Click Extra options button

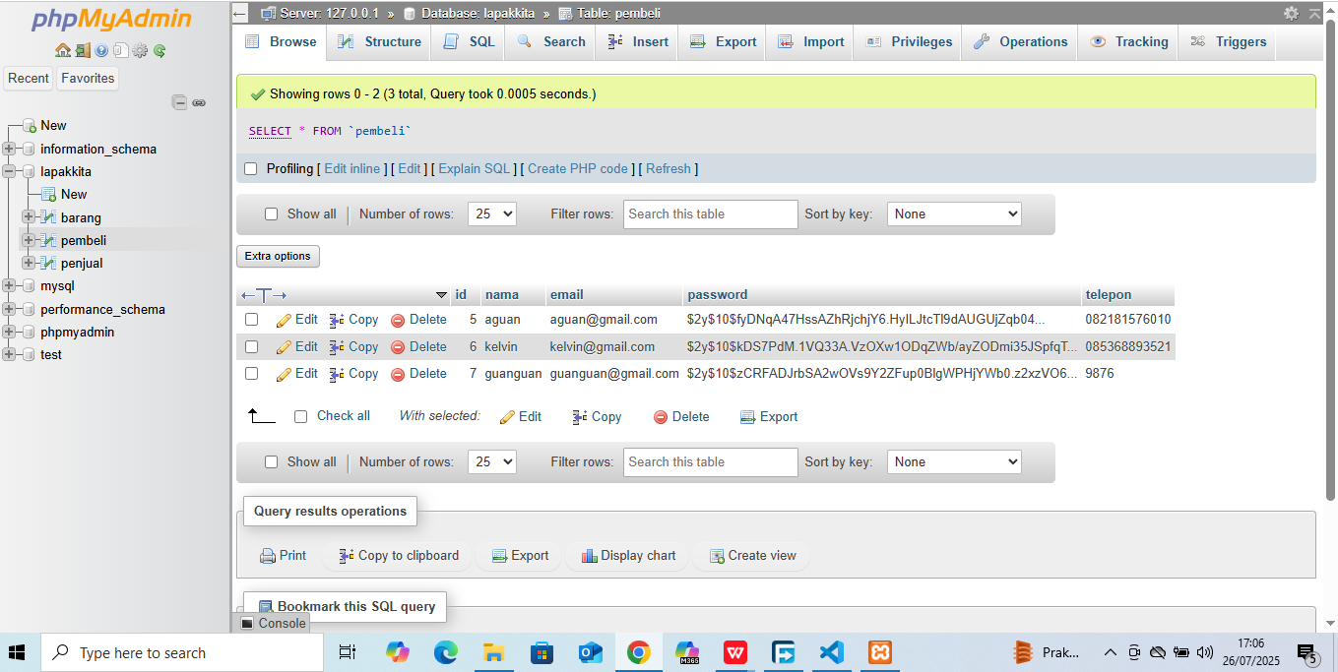click(278, 256)
